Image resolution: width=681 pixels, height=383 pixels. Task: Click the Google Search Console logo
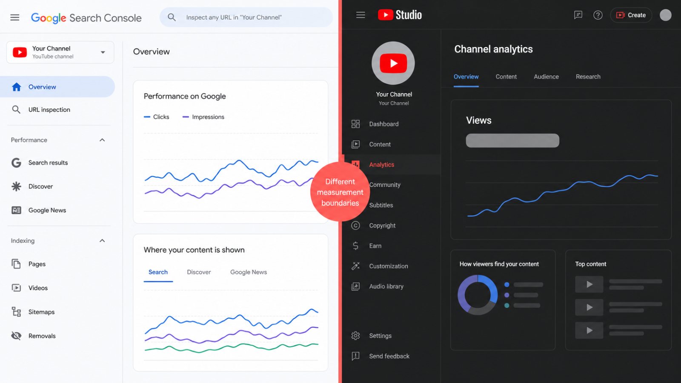[86, 18]
